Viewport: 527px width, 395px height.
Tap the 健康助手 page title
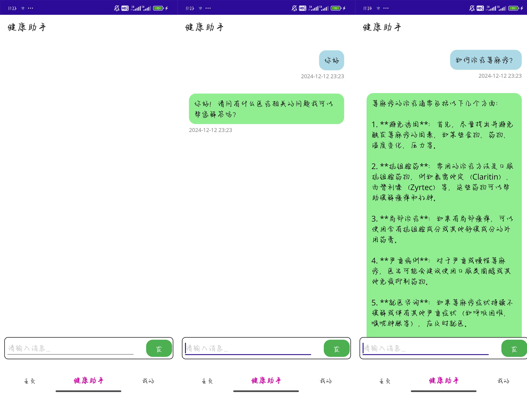pyautogui.click(x=26, y=27)
